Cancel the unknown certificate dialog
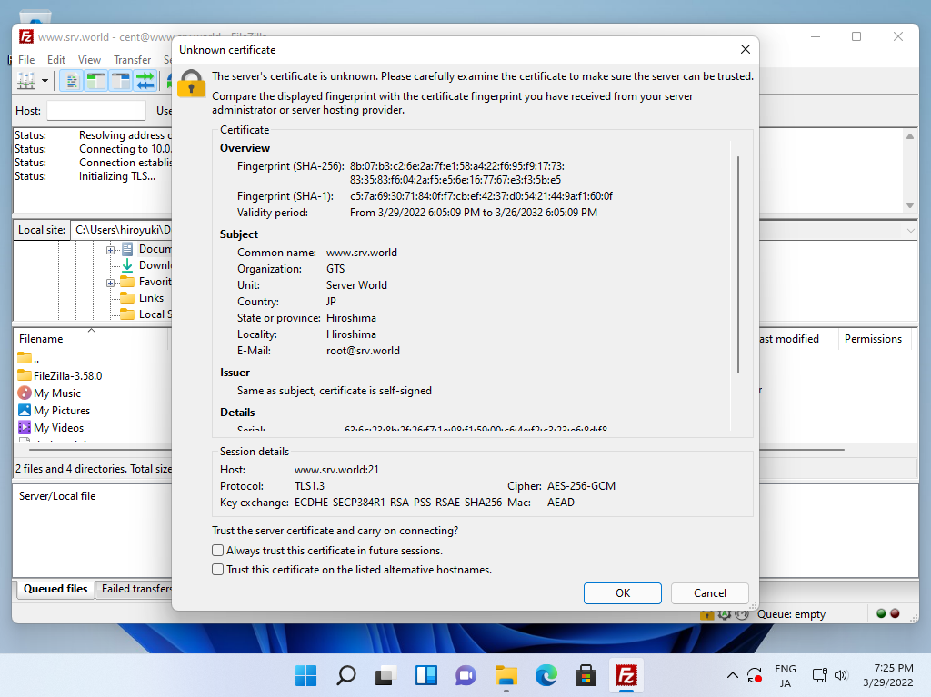This screenshot has height=697, width=931. (x=709, y=593)
